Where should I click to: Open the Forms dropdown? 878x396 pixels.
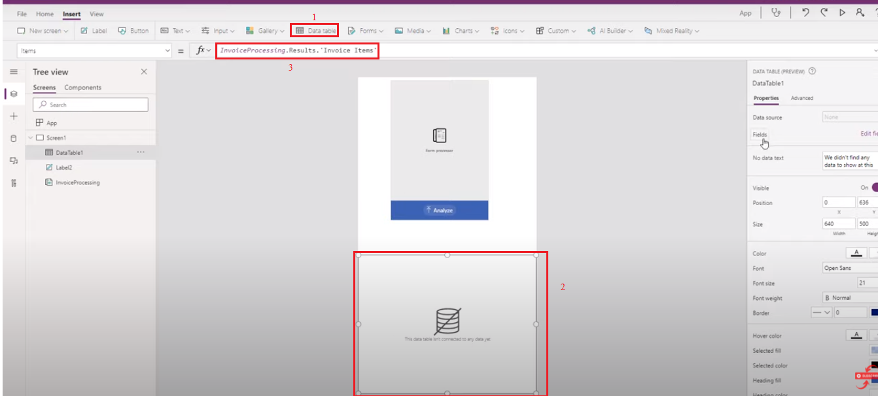(x=365, y=31)
